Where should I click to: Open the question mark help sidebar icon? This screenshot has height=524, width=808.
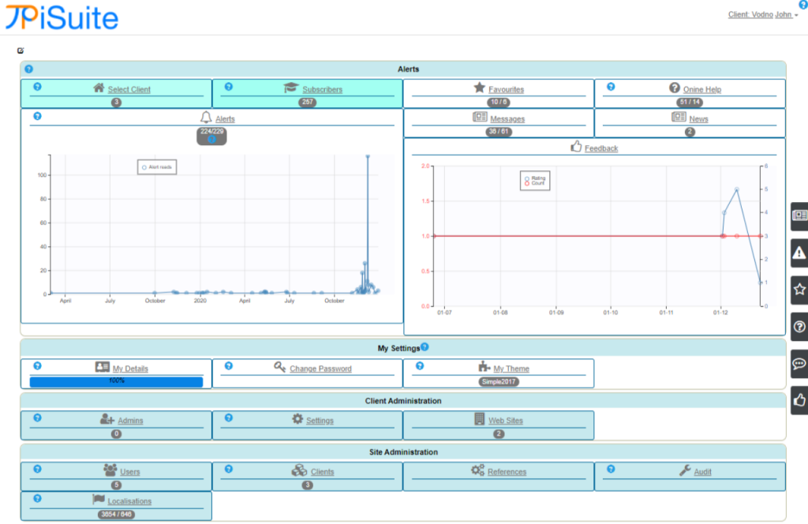[799, 327]
